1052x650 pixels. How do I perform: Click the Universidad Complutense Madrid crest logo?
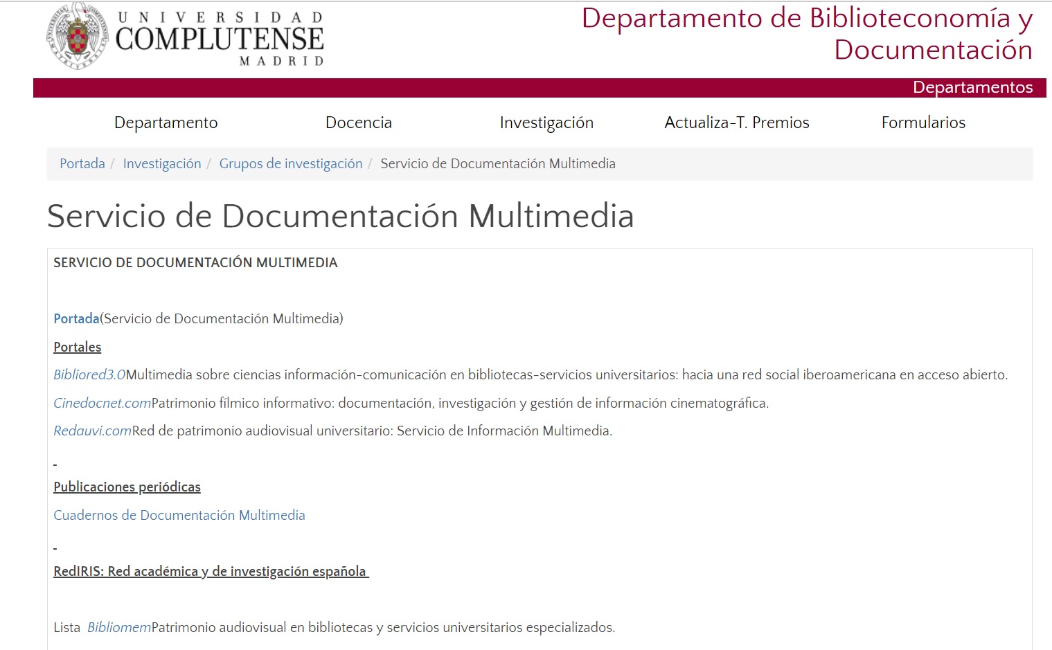[78, 37]
